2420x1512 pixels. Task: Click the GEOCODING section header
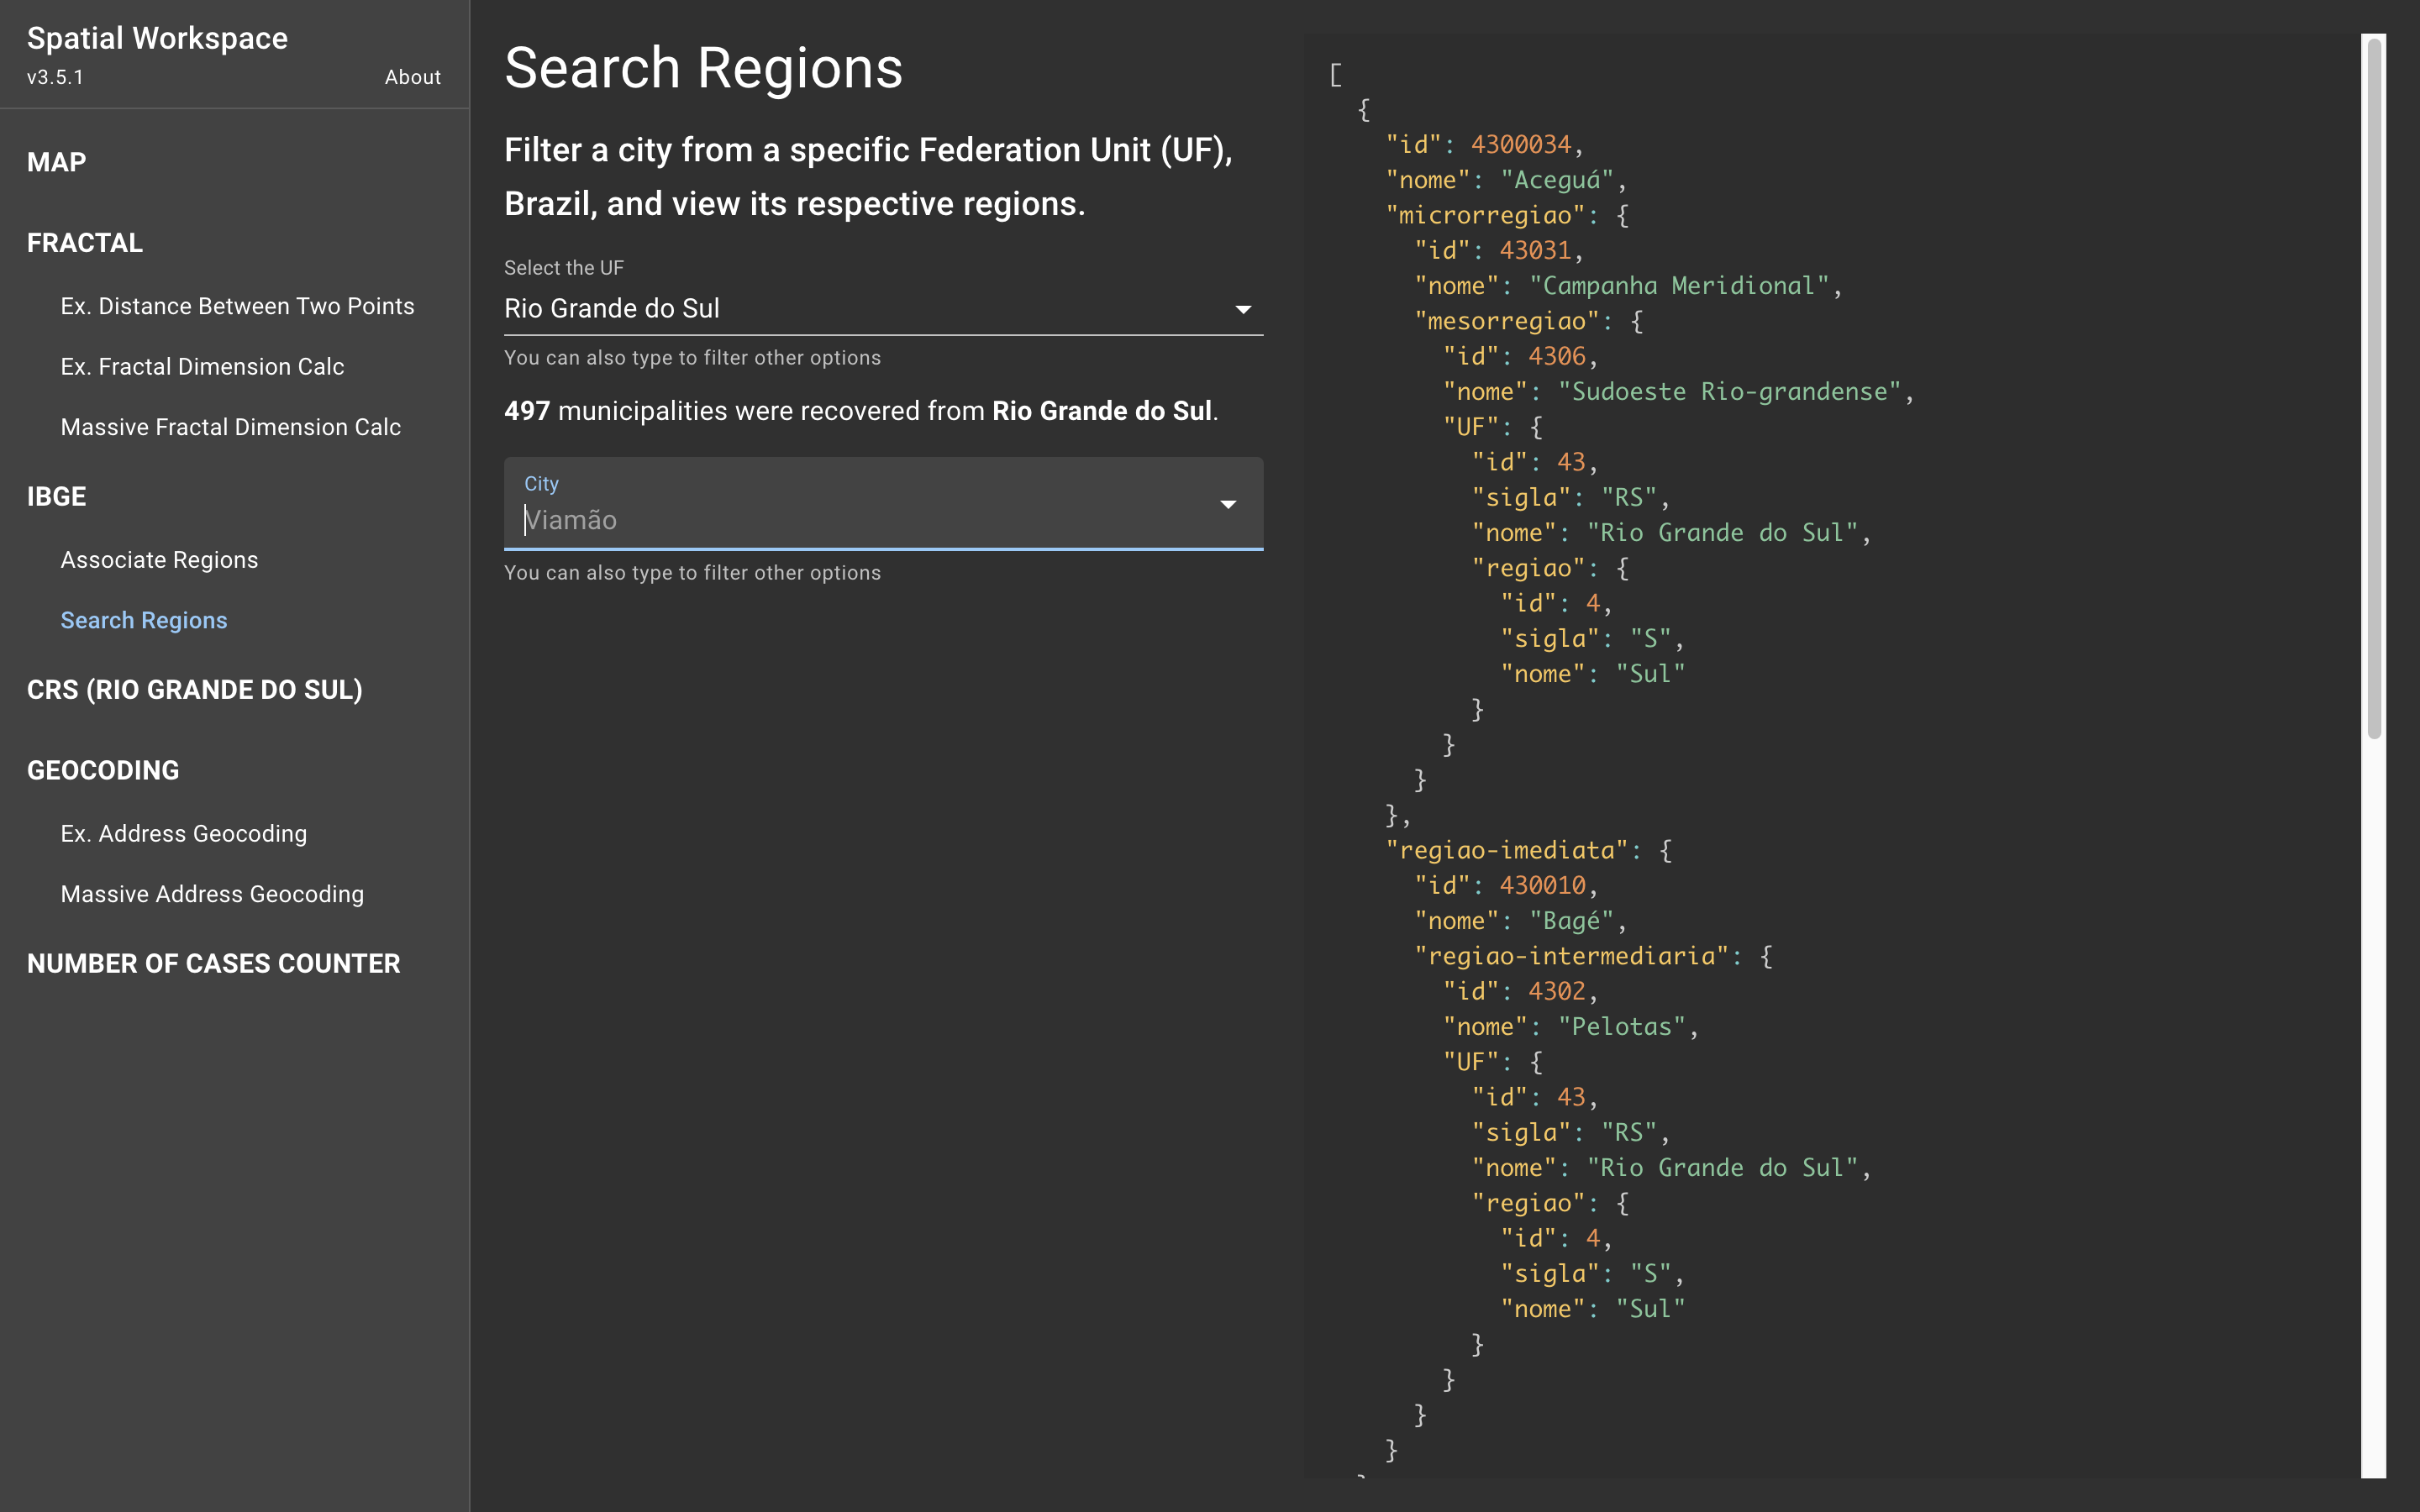tap(103, 770)
